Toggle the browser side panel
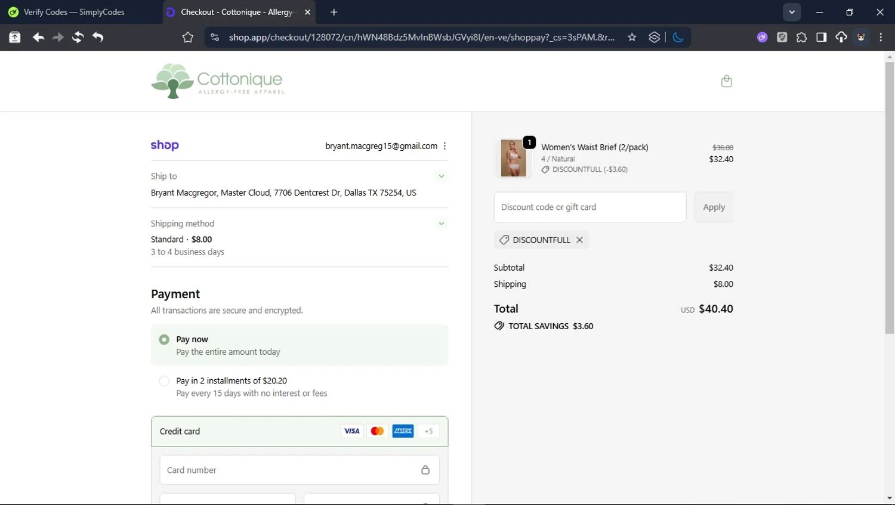 tap(821, 37)
